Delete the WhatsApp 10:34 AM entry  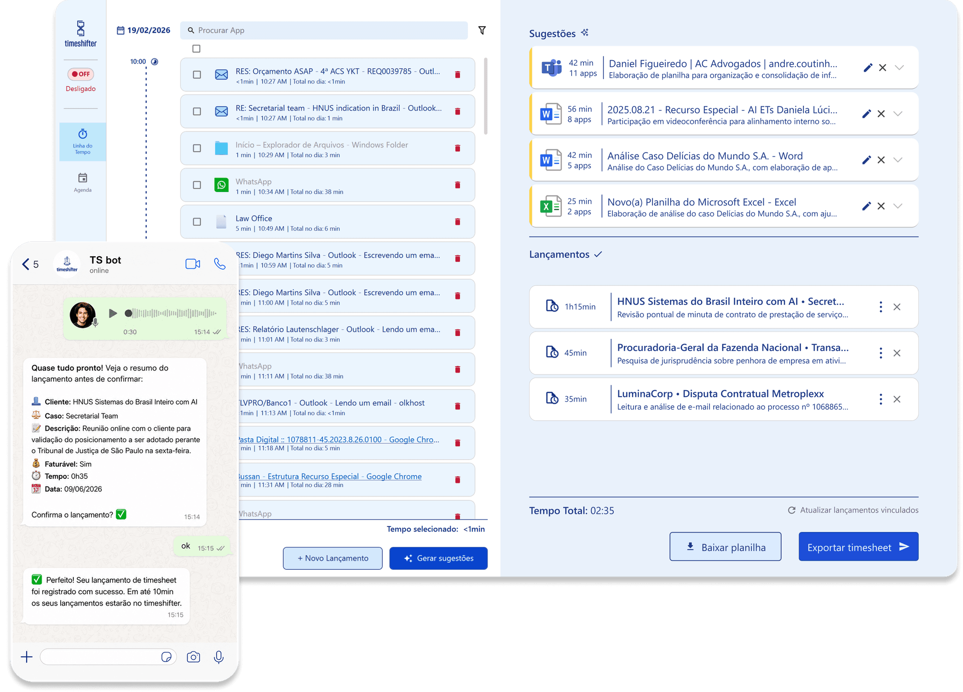[457, 185]
